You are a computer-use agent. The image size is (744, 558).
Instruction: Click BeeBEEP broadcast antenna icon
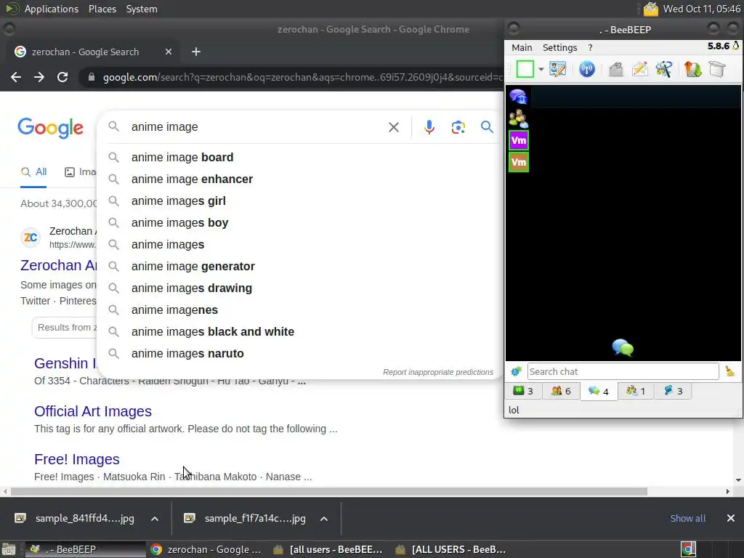[x=587, y=69]
